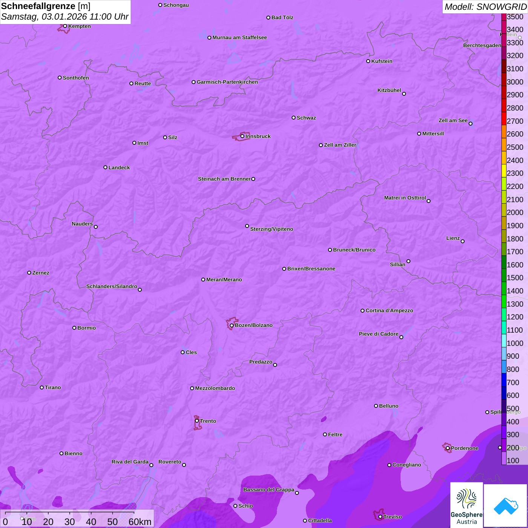Viewport: 528px width, 528px height.
Task: Select the "Bad Tölz" label
Action: click(282, 17)
